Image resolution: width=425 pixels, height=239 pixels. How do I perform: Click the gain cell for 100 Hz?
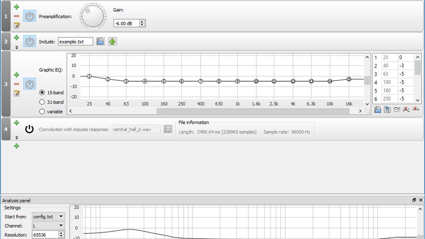pos(405,82)
